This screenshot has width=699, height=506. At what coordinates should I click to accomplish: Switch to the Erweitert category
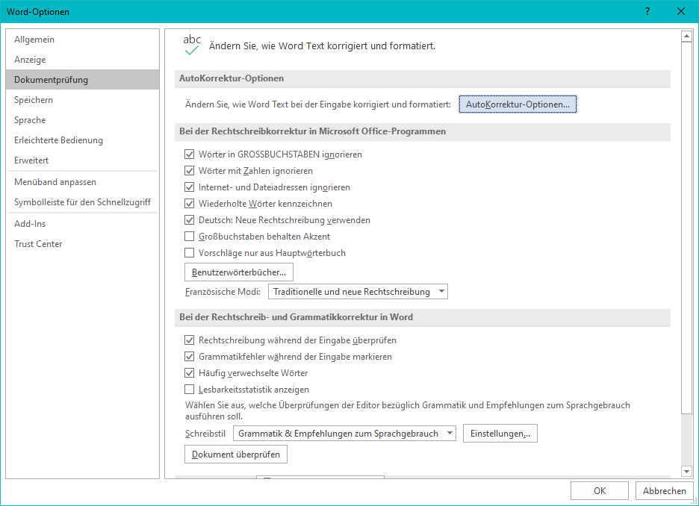82,160
